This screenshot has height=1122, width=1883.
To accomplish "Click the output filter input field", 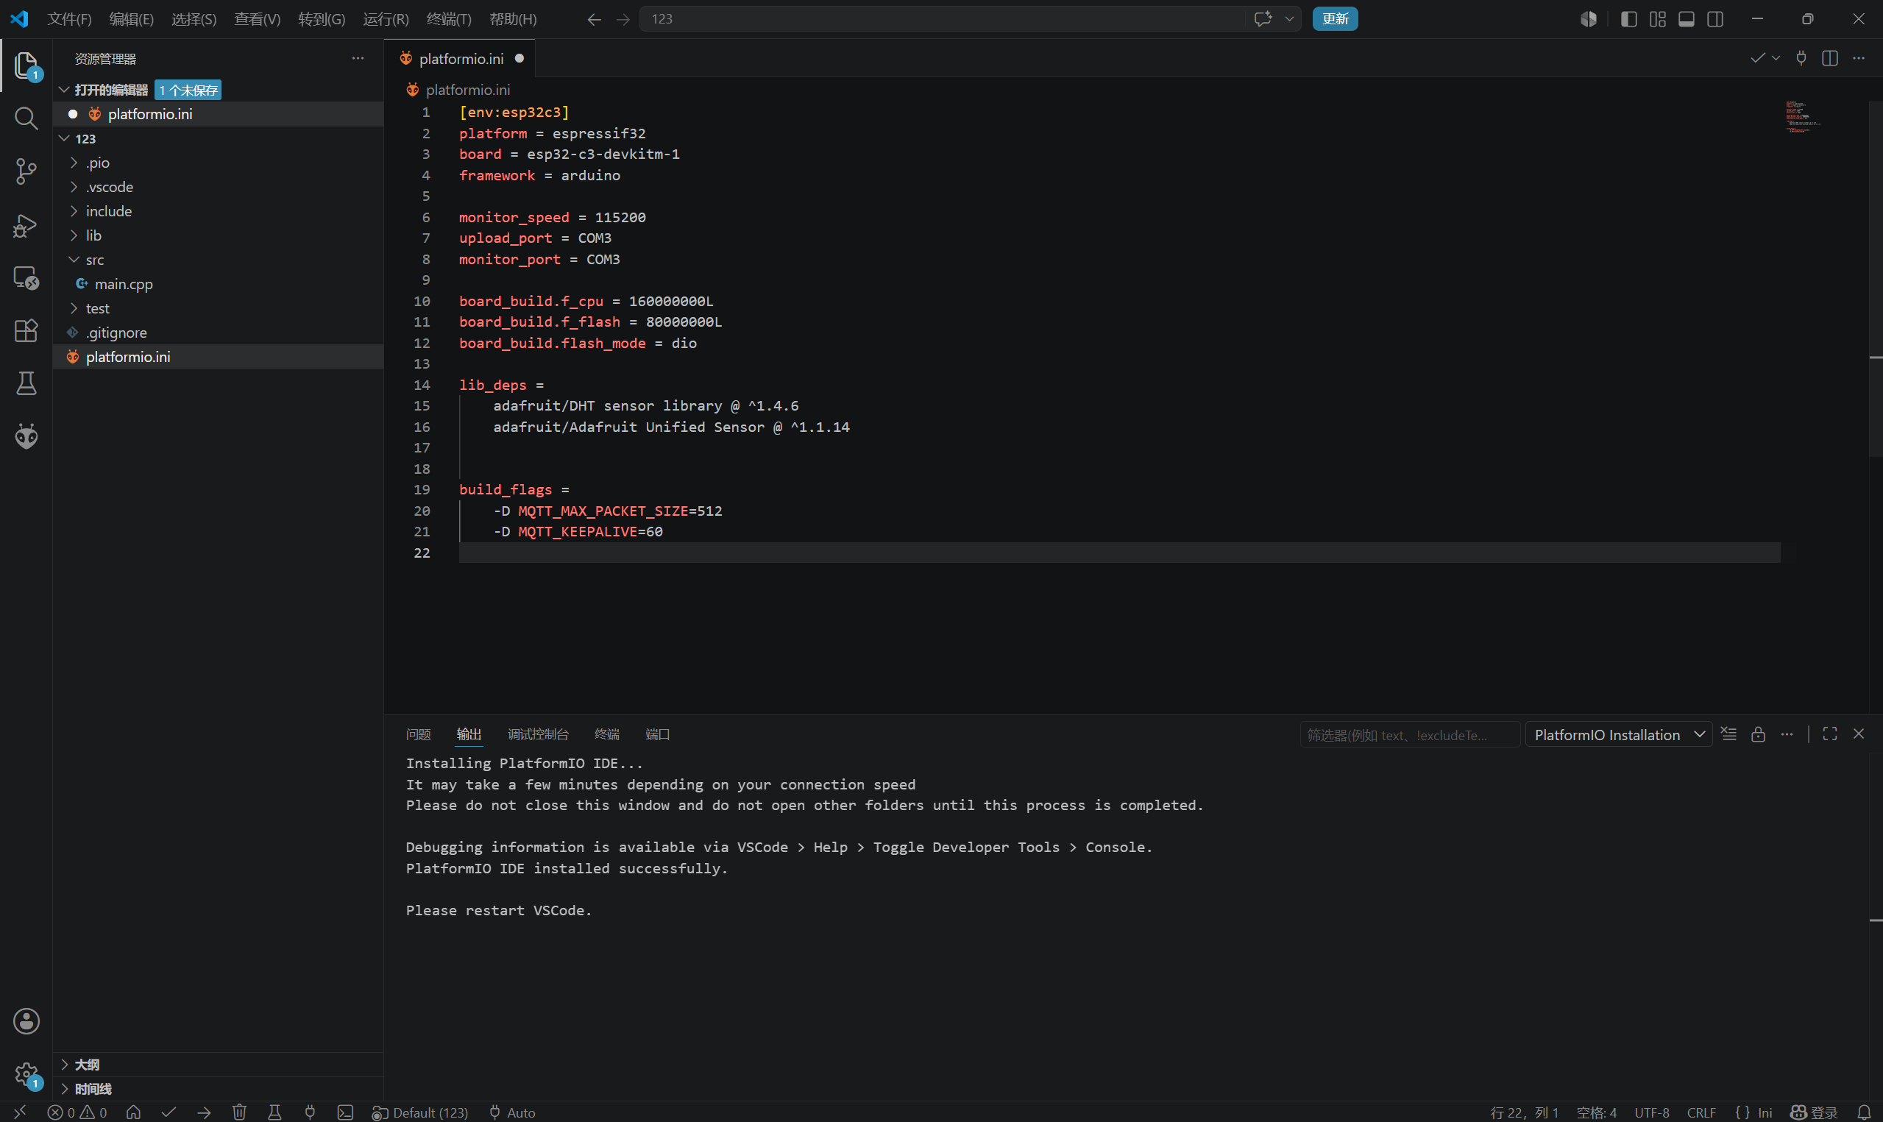I will (1410, 735).
